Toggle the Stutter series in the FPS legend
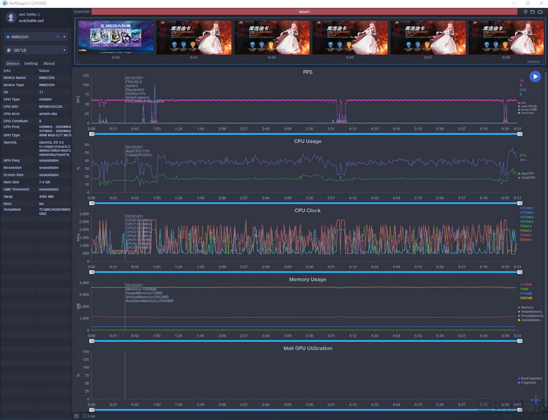 [528, 109]
